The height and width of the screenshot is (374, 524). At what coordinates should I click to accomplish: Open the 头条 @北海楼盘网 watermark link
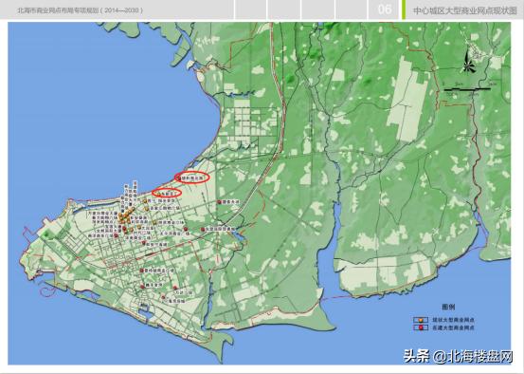(458, 356)
